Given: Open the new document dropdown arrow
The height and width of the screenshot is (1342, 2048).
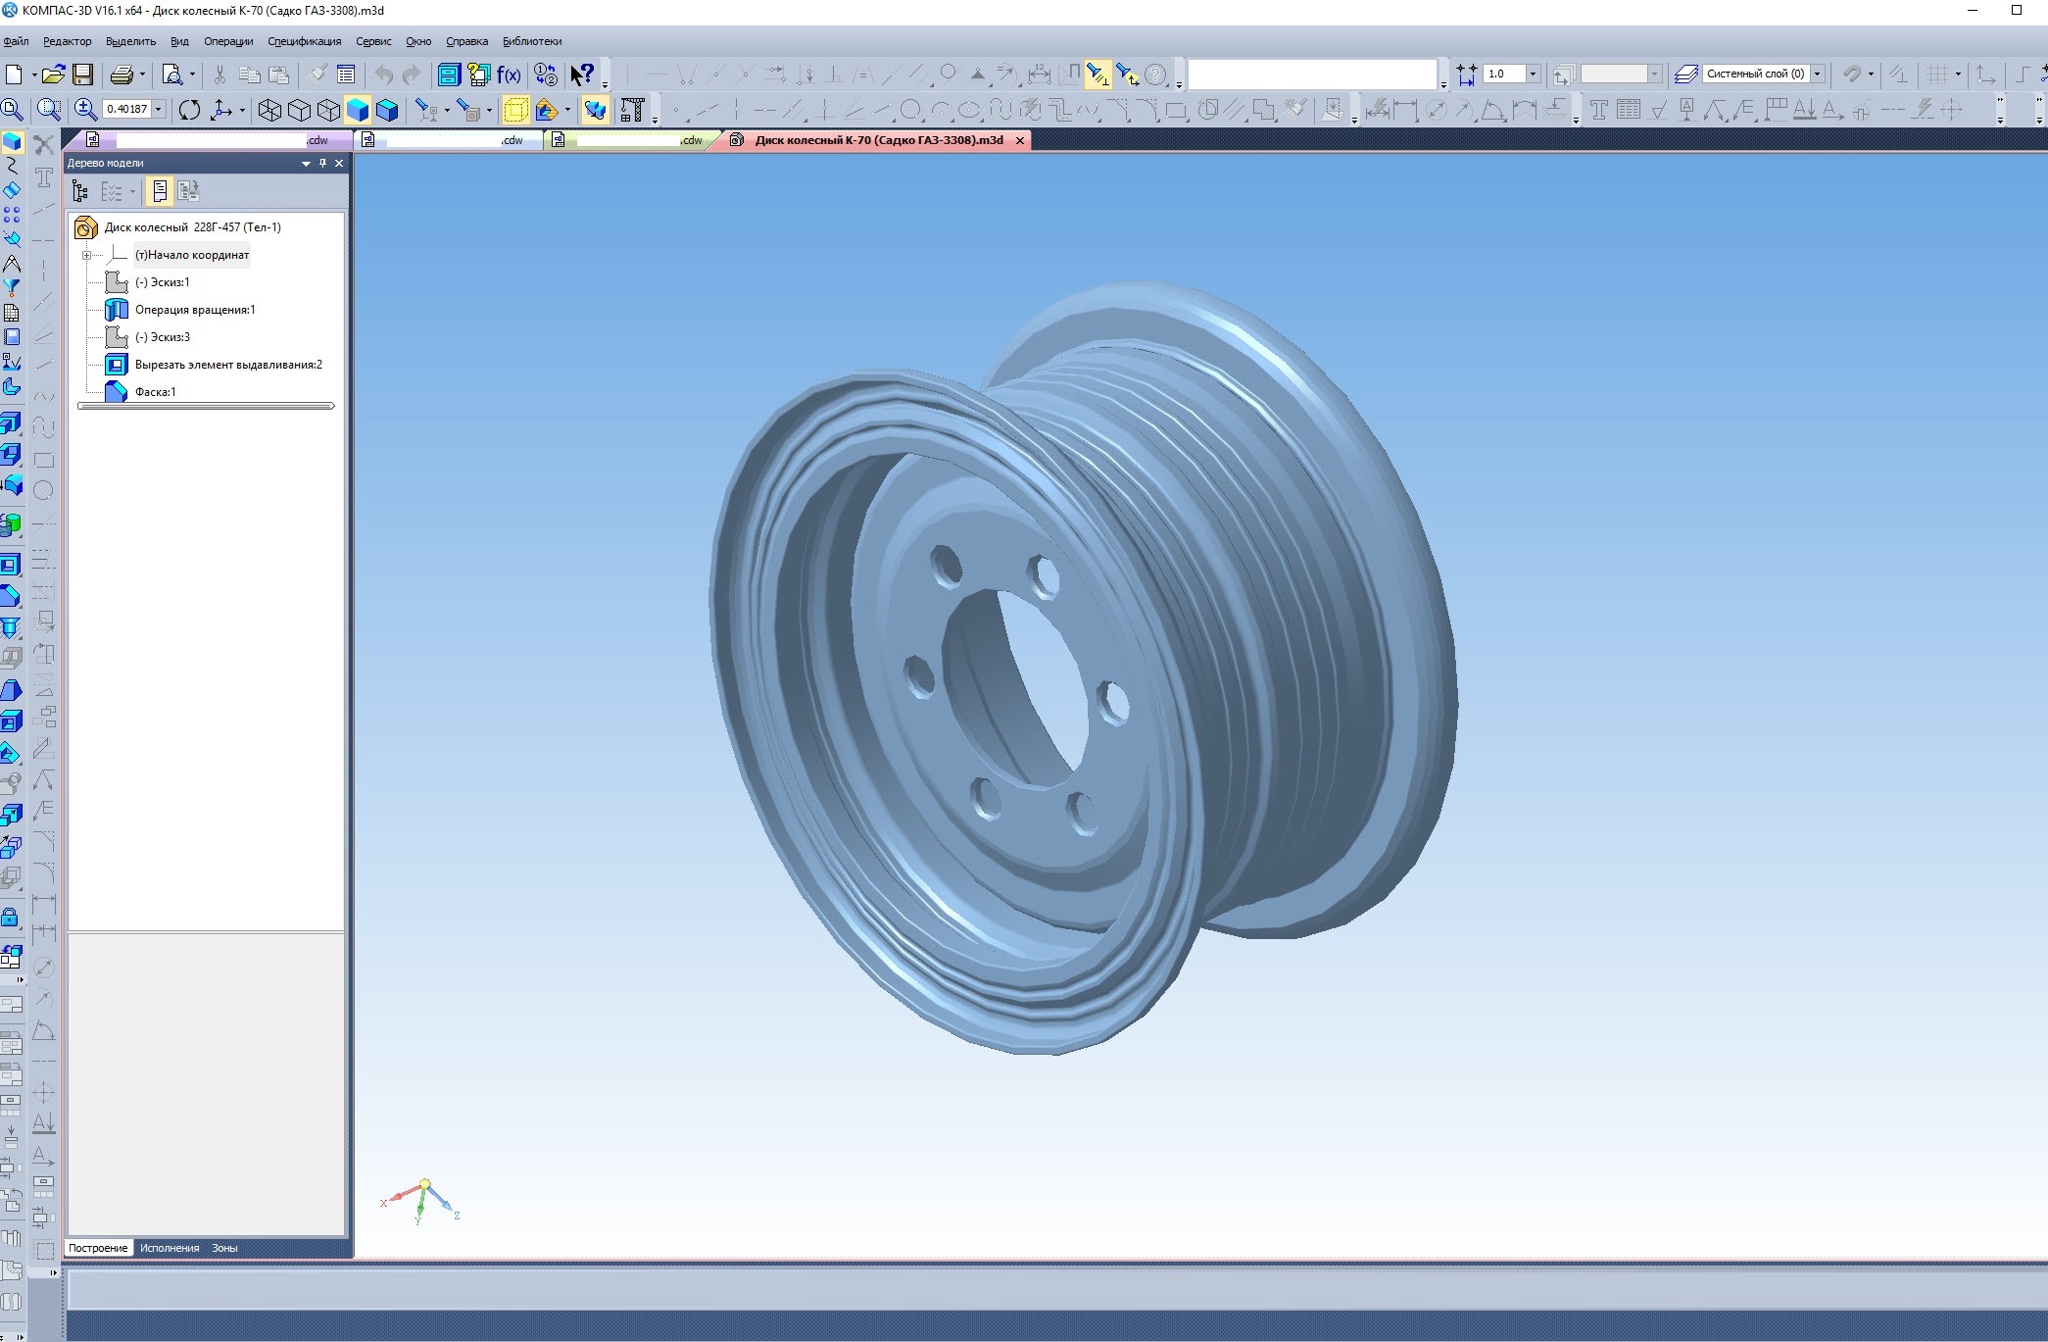Looking at the screenshot, I should (x=33, y=75).
